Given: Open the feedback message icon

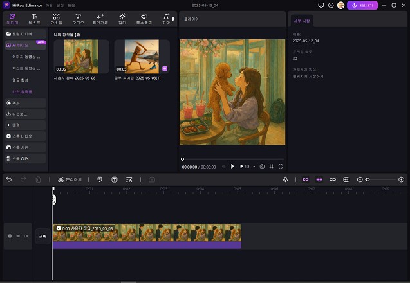Looking at the screenshot, I should pyautogui.click(x=321, y=5).
